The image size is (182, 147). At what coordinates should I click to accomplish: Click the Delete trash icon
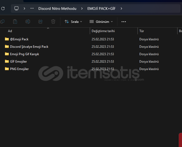point(53,22)
